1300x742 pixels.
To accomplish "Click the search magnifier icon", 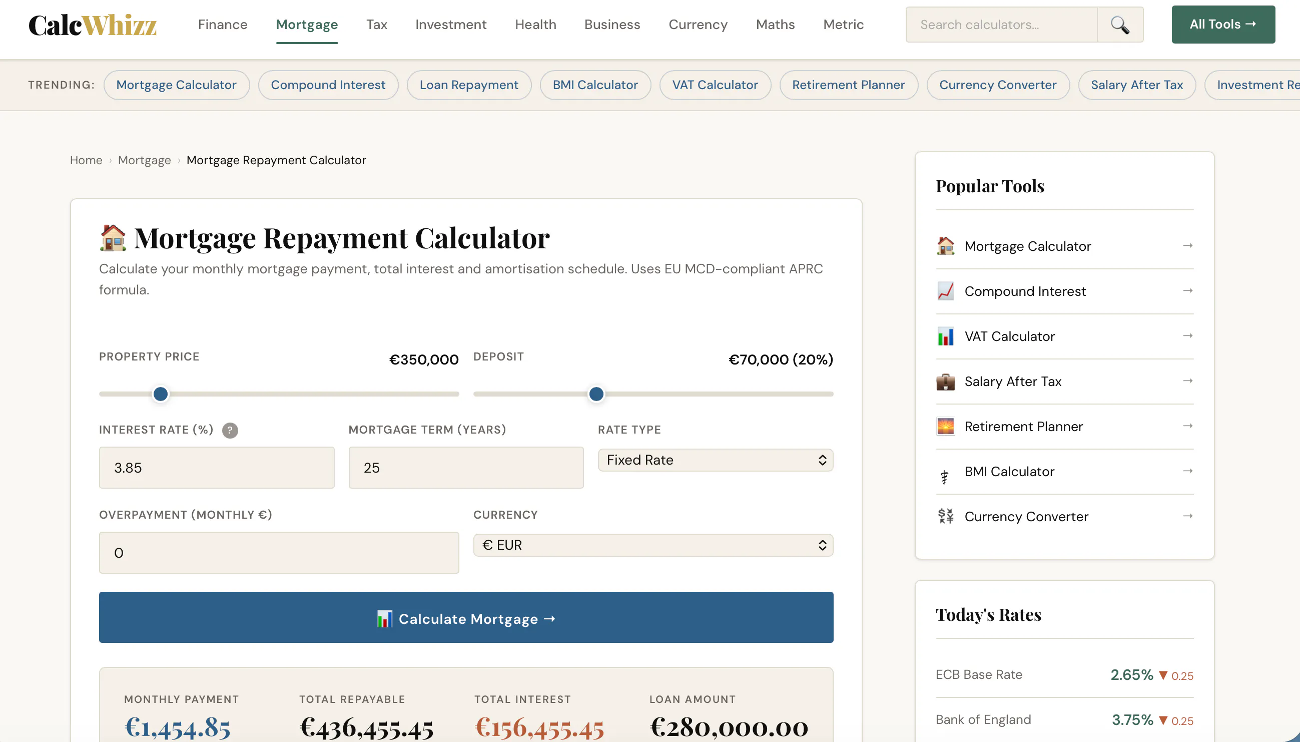I will coord(1120,25).
